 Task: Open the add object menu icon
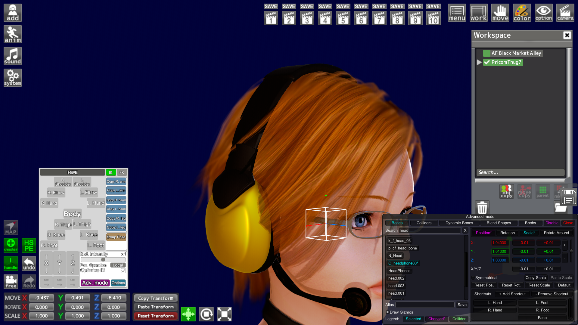pyautogui.click(x=12, y=13)
